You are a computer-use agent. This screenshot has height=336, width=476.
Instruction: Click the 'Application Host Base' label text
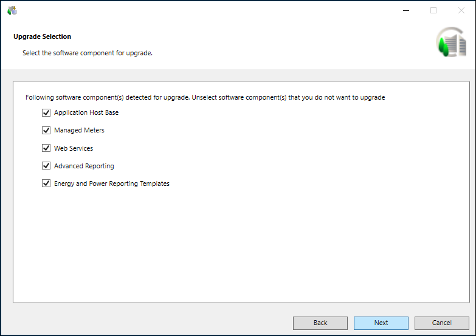point(86,112)
